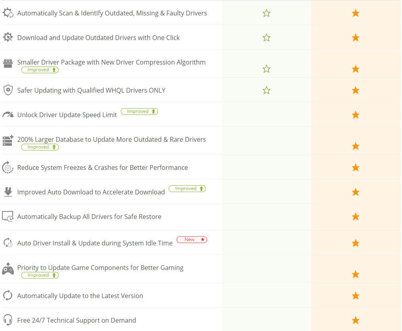Viewport: 402px width, 331px height.
Task: Click the Improved badge under Smaller Driver Package
Action: click(x=40, y=70)
